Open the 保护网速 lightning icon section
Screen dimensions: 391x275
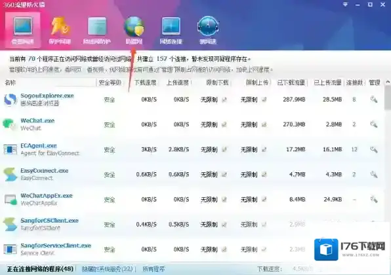(60, 30)
